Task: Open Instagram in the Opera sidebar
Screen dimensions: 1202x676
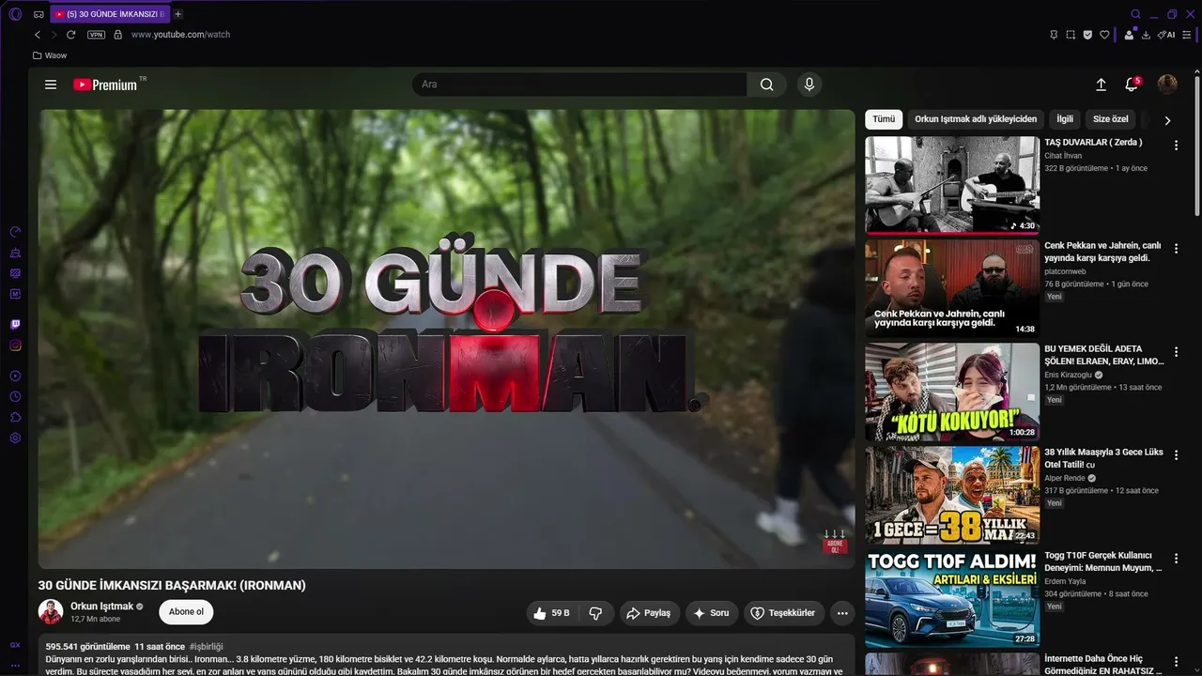Action: 15,346
